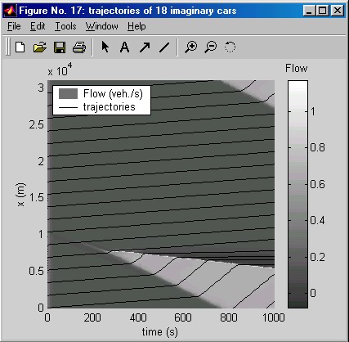Viewport: 349px width, 342px height.
Task: Click 'Flow (veh./s)' legend entry
Action: click(x=113, y=93)
